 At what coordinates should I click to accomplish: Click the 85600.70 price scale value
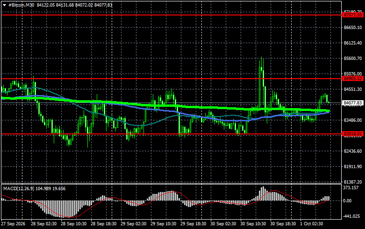[x=353, y=58]
